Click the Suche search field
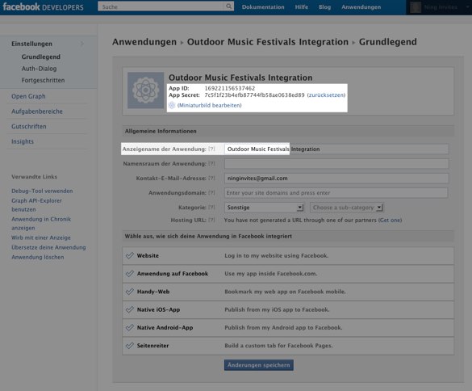 161,6
